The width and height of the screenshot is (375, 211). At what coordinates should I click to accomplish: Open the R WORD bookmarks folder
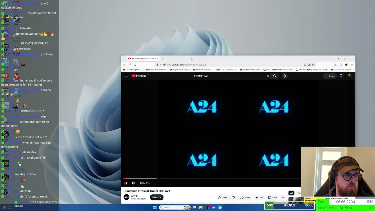click(301, 70)
